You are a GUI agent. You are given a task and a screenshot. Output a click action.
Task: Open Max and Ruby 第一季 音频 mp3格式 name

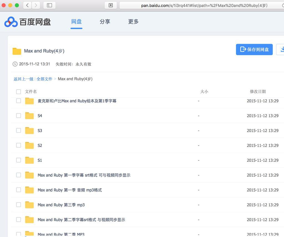pos(70,190)
